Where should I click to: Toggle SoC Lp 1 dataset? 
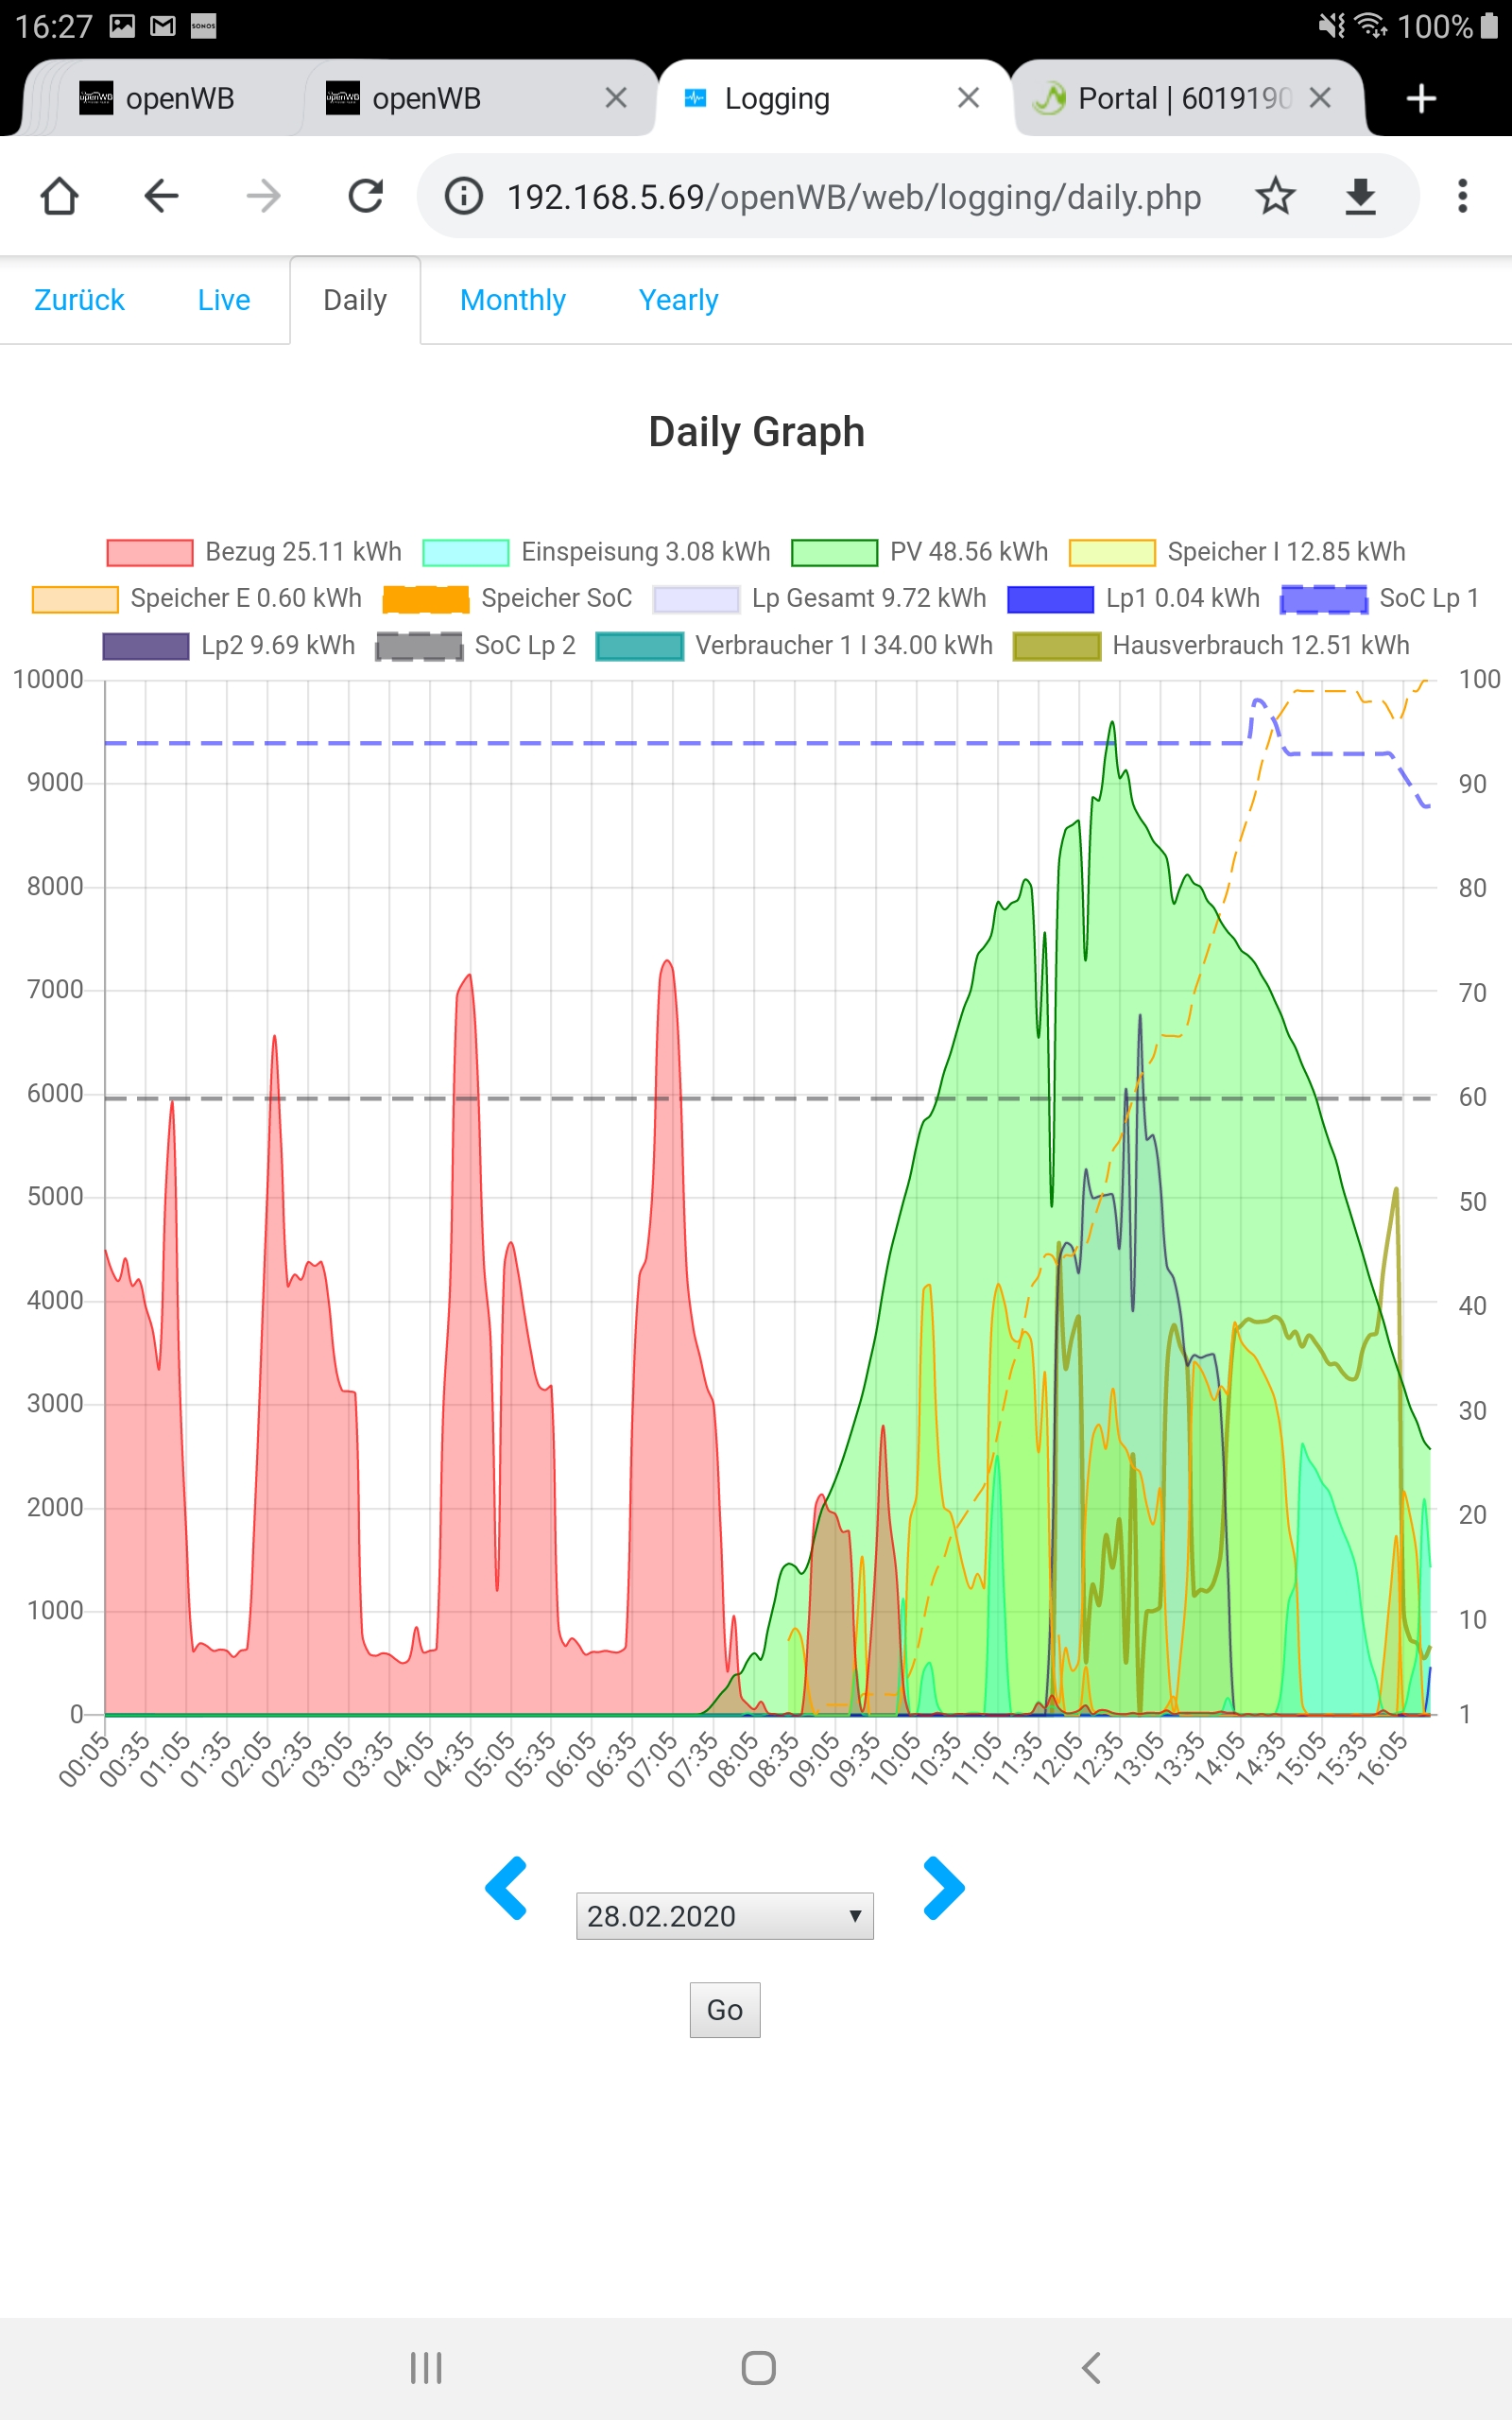pyautogui.click(x=1380, y=598)
